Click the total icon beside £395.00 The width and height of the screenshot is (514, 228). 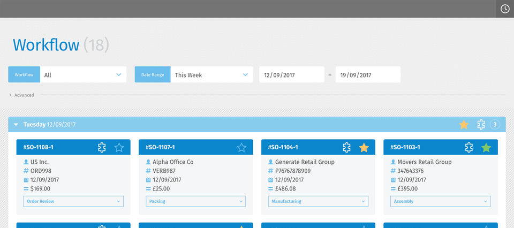(x=393, y=189)
